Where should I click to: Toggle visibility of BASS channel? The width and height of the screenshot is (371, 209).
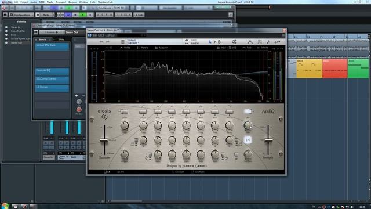(6, 35)
